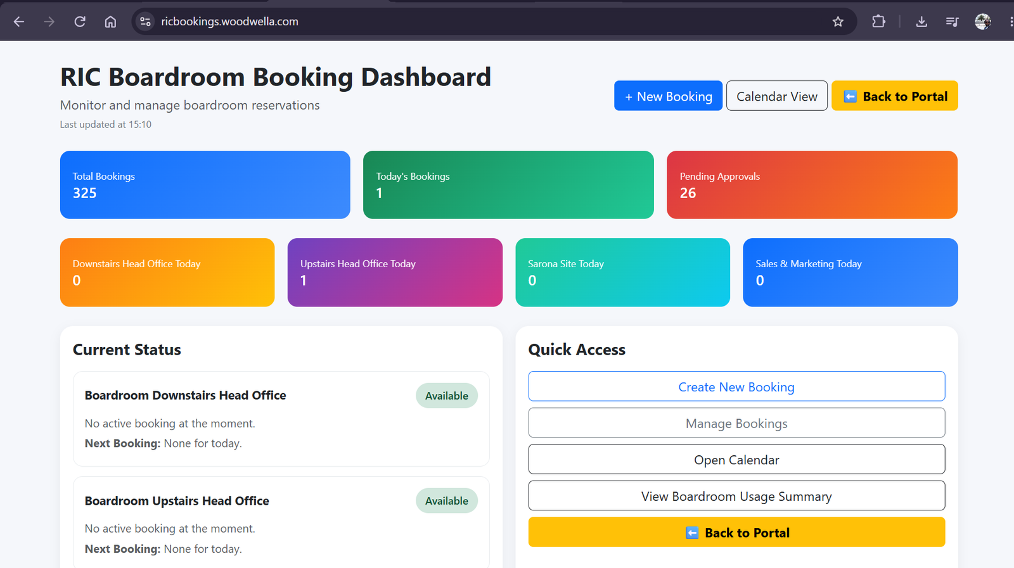The height and width of the screenshot is (568, 1014).
Task: Open Calendar View from the header
Action: 777,96
